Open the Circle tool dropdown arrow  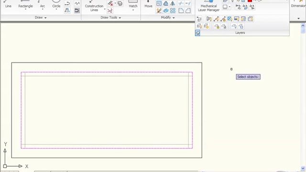(56, 9)
